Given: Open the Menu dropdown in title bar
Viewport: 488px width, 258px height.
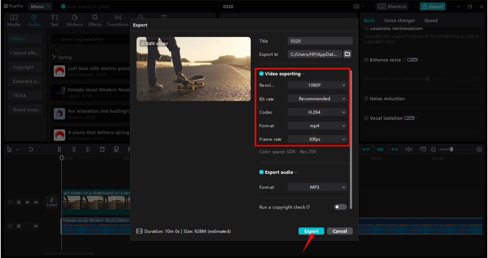Looking at the screenshot, I should click(40, 7).
